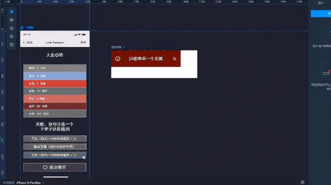Viewport: 331px width, 185px height.
Task: Select the bright red row in color list
Action: click(x=55, y=83)
